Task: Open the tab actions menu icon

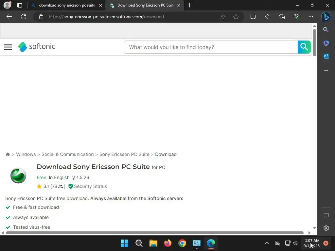Action: pyautogui.click(x=19, y=5)
